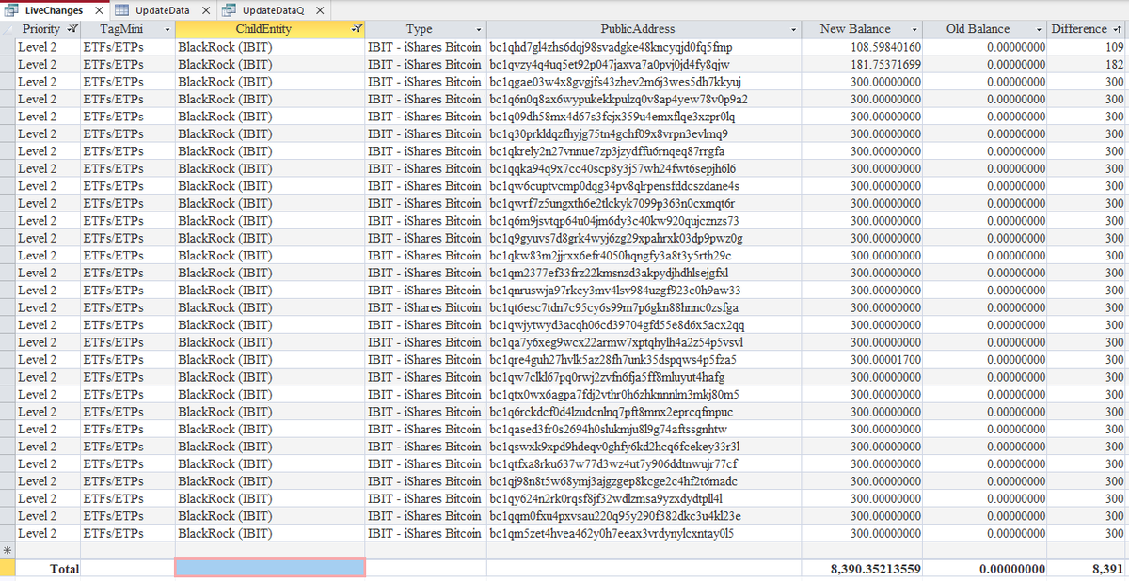The image size is (1129, 581).
Task: Open the ChildEntity column filter icon
Action: point(356,29)
